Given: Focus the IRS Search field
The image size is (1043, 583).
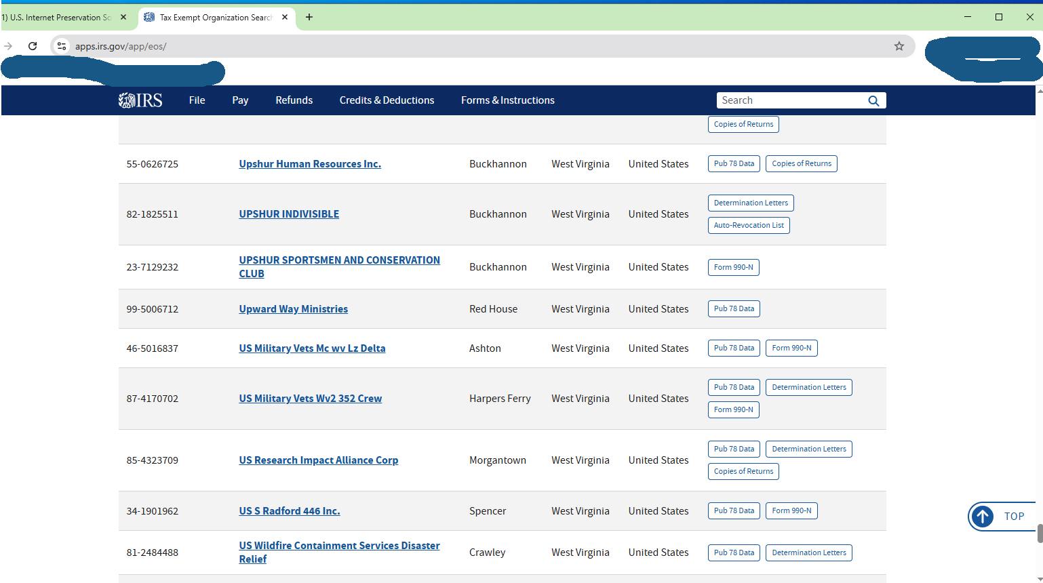Looking at the screenshot, I should (792, 100).
